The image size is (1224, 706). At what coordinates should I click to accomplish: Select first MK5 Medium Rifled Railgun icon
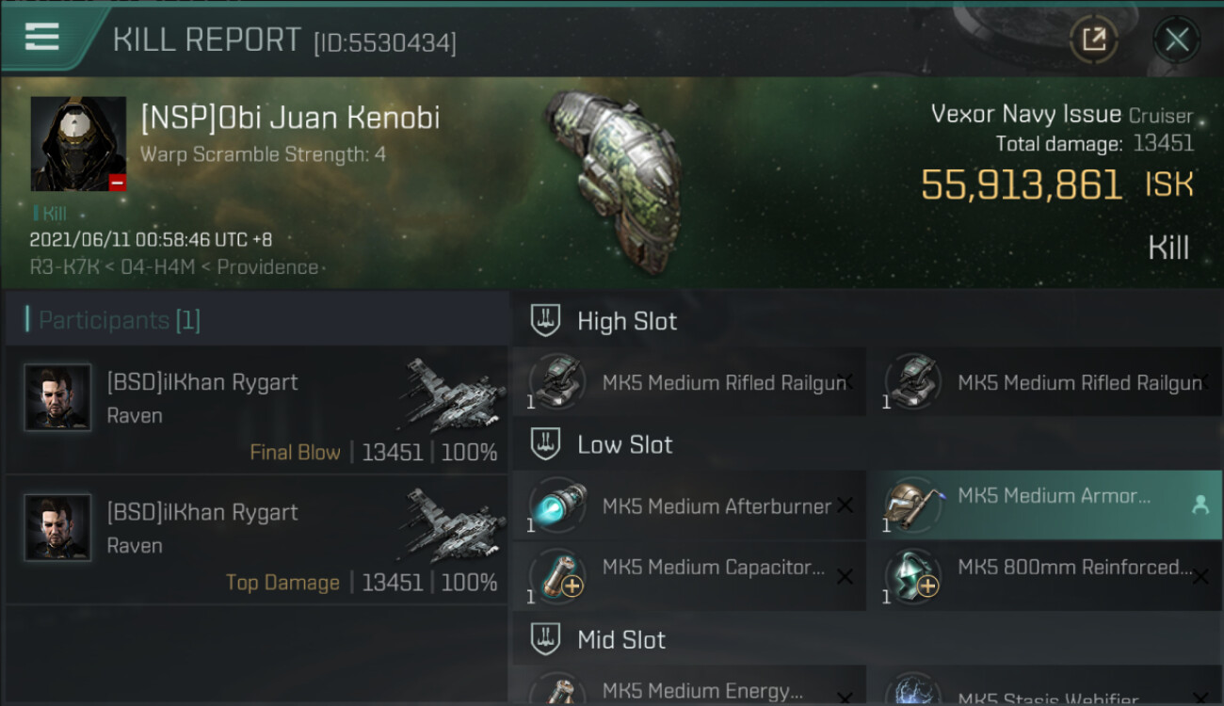557,382
